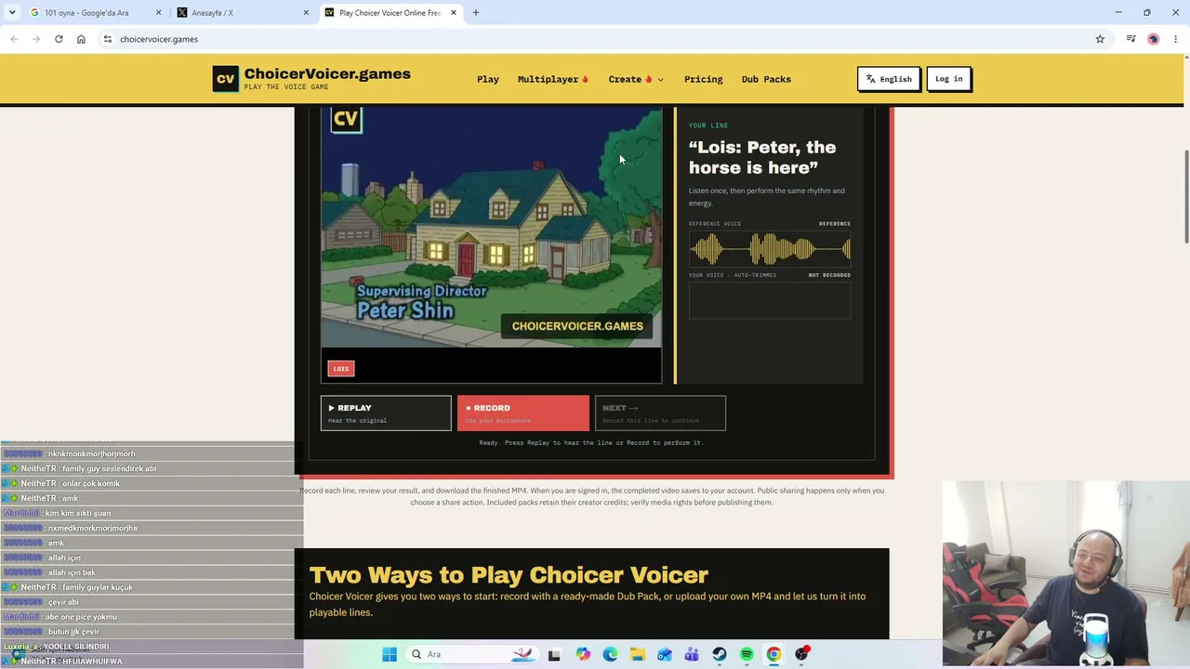This screenshot has width=1190, height=669.
Task: Focus the address bar showing choicervoicer.games
Action: pos(595,39)
